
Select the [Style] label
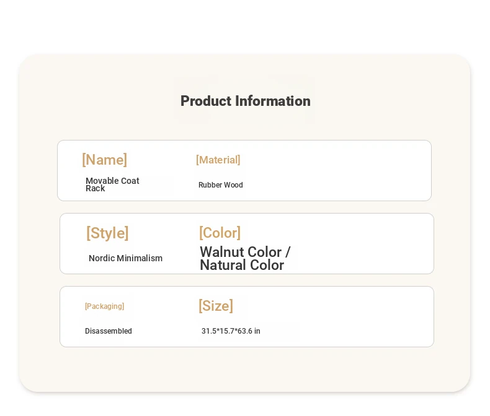[107, 233]
